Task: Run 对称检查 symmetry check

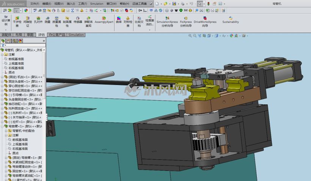Action: point(128,22)
